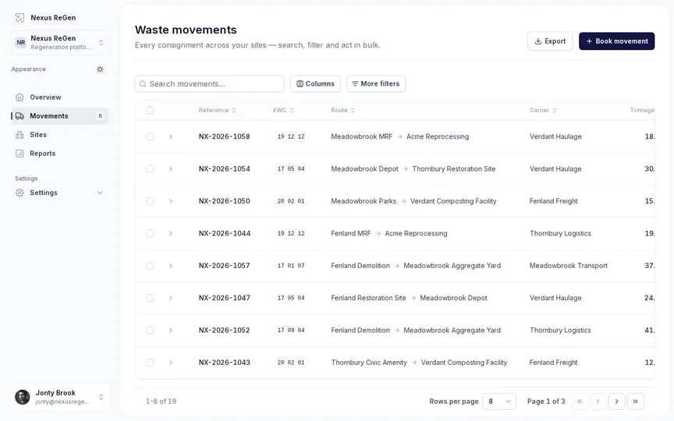Click the Meadowbrook Transport carrier cell
674x421 pixels.
coord(568,266)
